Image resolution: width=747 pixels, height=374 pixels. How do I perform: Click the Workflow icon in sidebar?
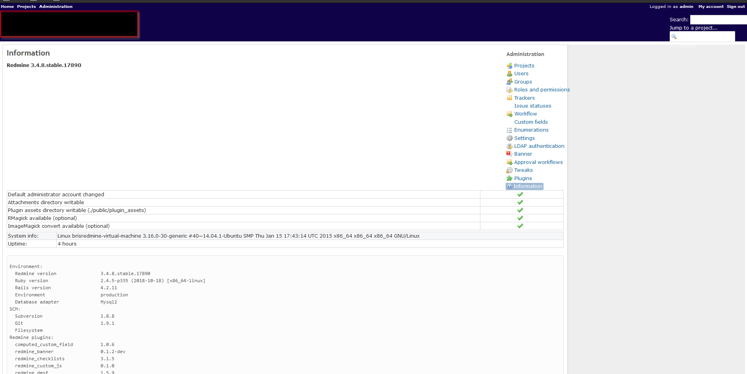(x=509, y=114)
